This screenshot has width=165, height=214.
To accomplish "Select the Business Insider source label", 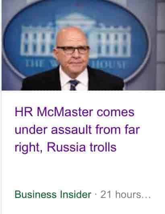I will 53,194.
